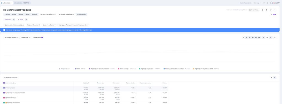The image size is (282, 104).
Task: Uncheck Переходы из поисковых систем row checkbox
Action: click(4, 93)
